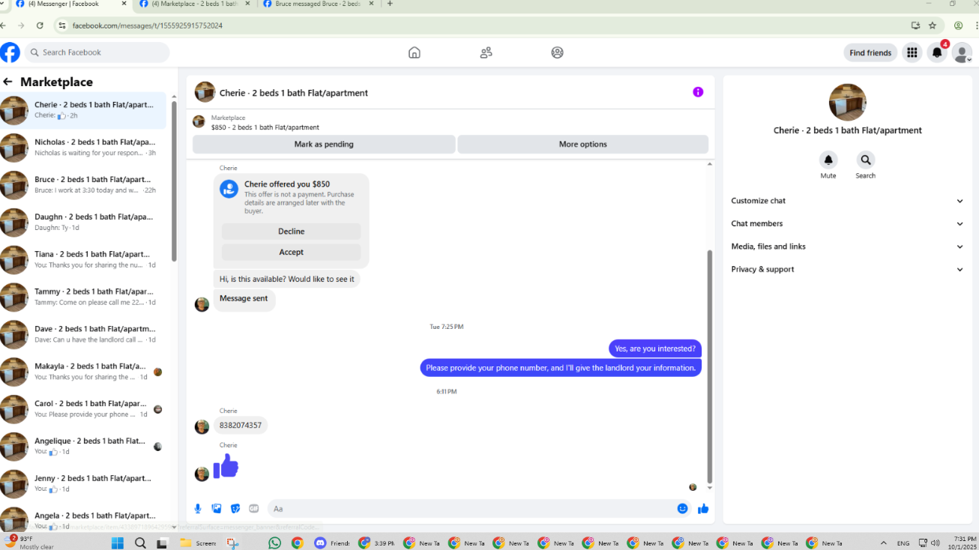Viewport: 979px width, 550px height.
Task: Switch to Messenger | Facebook tab
Action: 70,4
